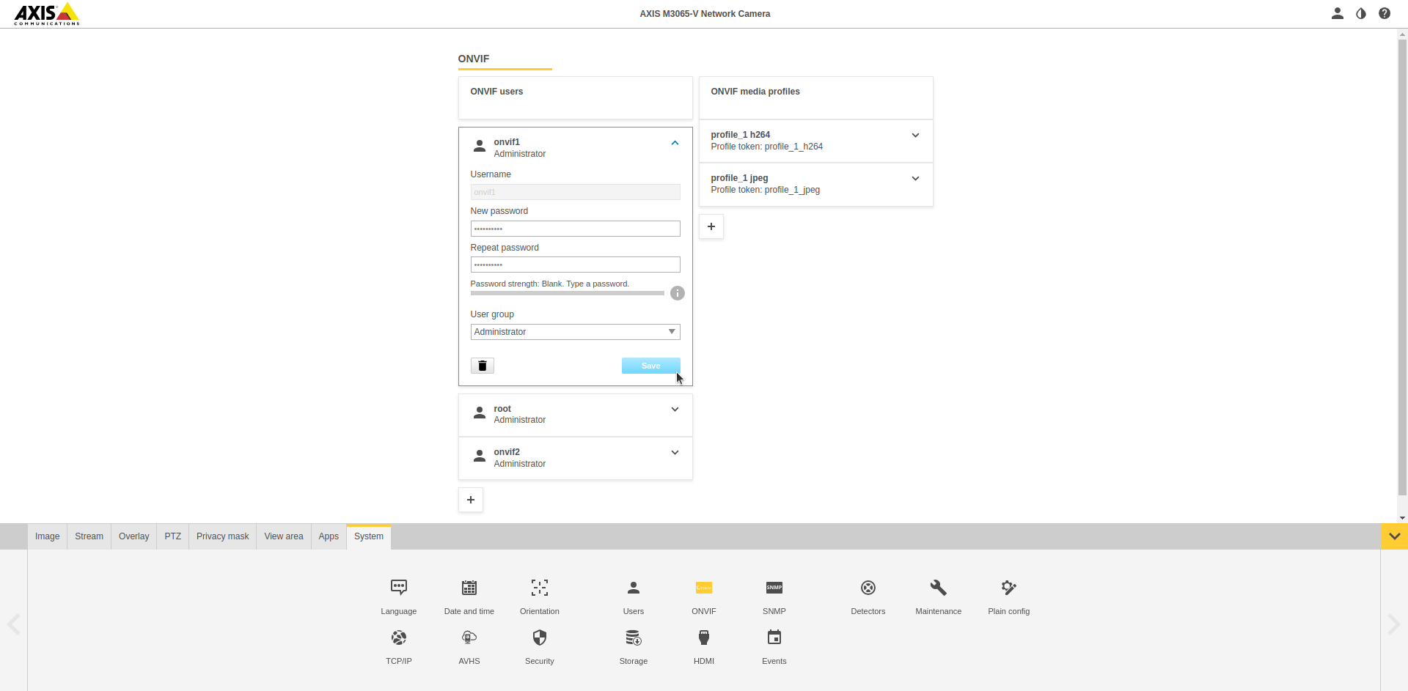Viewport: 1408px width, 691px height.
Task: Open the Storage settings icon
Action: 633,638
